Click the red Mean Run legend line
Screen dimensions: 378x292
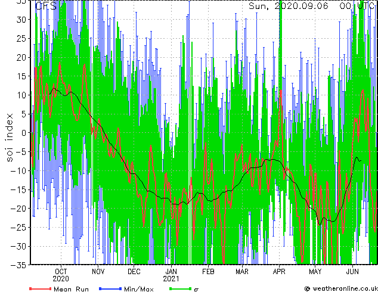pos(41,288)
